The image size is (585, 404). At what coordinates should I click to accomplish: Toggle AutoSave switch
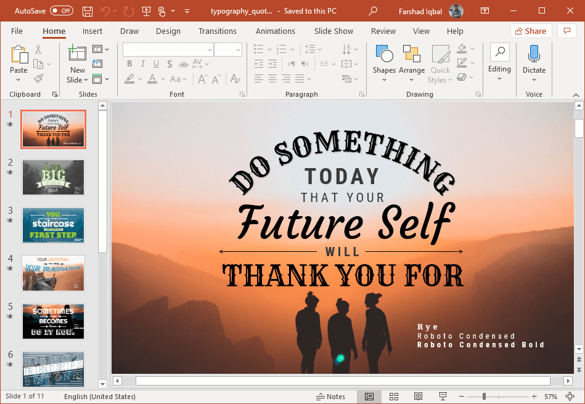[61, 11]
